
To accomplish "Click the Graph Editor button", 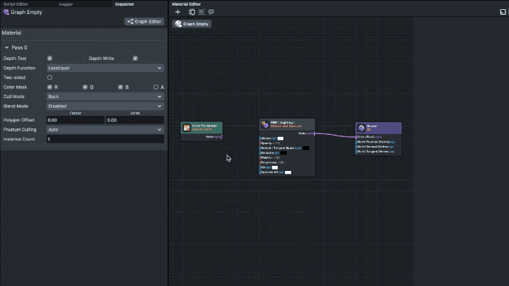I will point(144,21).
